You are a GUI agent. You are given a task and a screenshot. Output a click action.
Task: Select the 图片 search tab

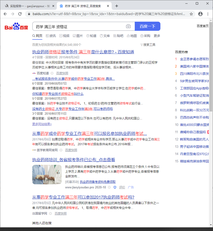[78, 36]
